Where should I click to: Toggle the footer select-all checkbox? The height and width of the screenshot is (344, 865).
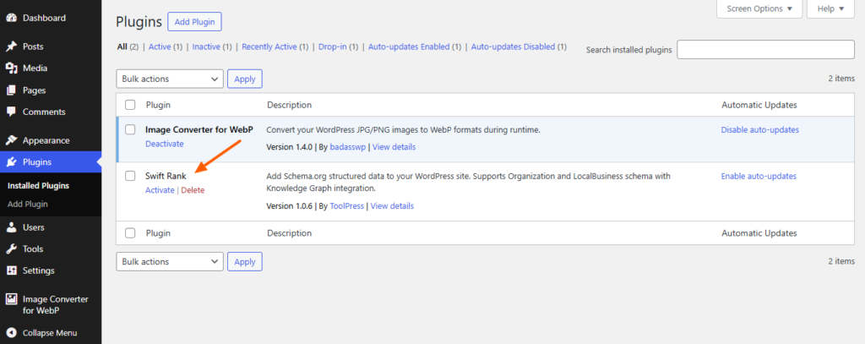click(130, 233)
